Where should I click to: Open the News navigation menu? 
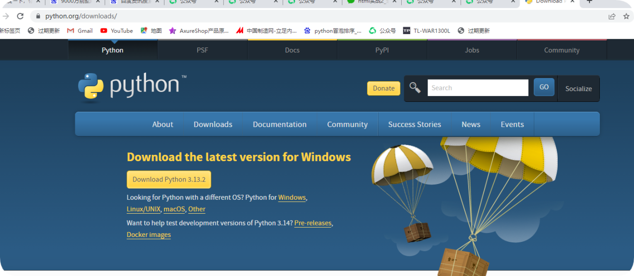click(471, 124)
